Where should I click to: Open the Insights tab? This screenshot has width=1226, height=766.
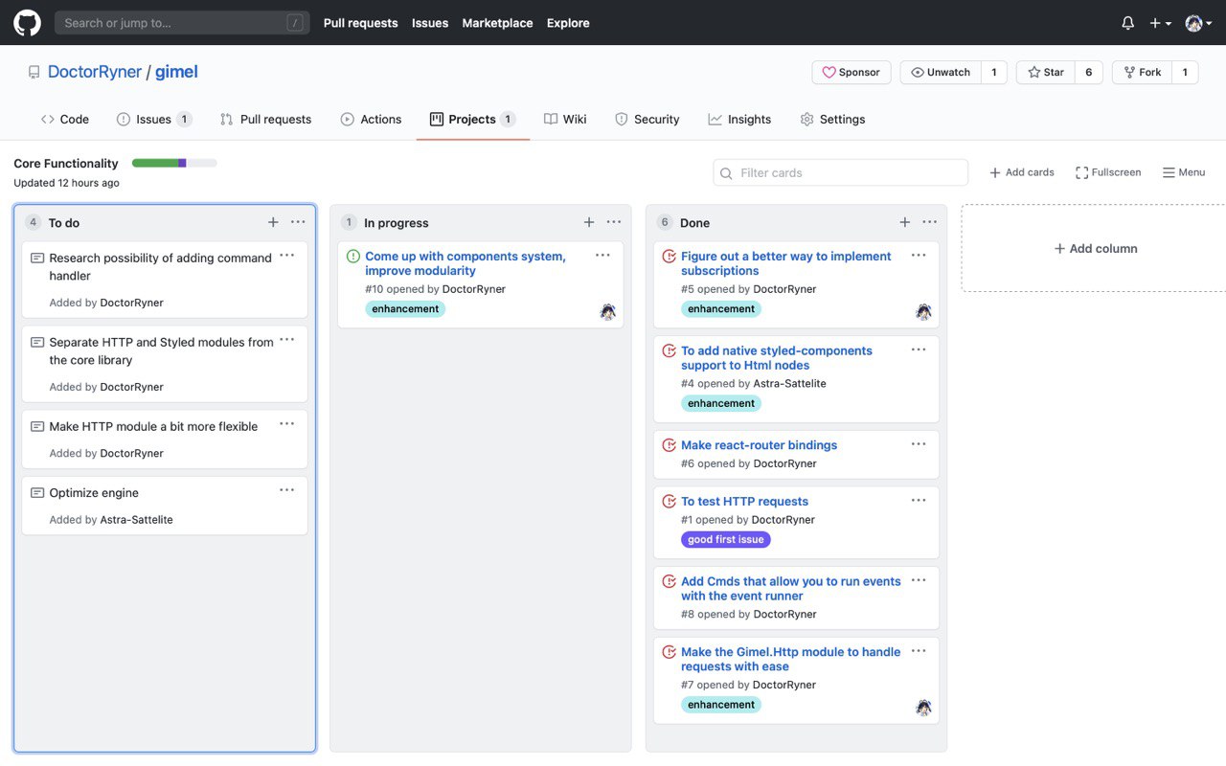tap(739, 119)
